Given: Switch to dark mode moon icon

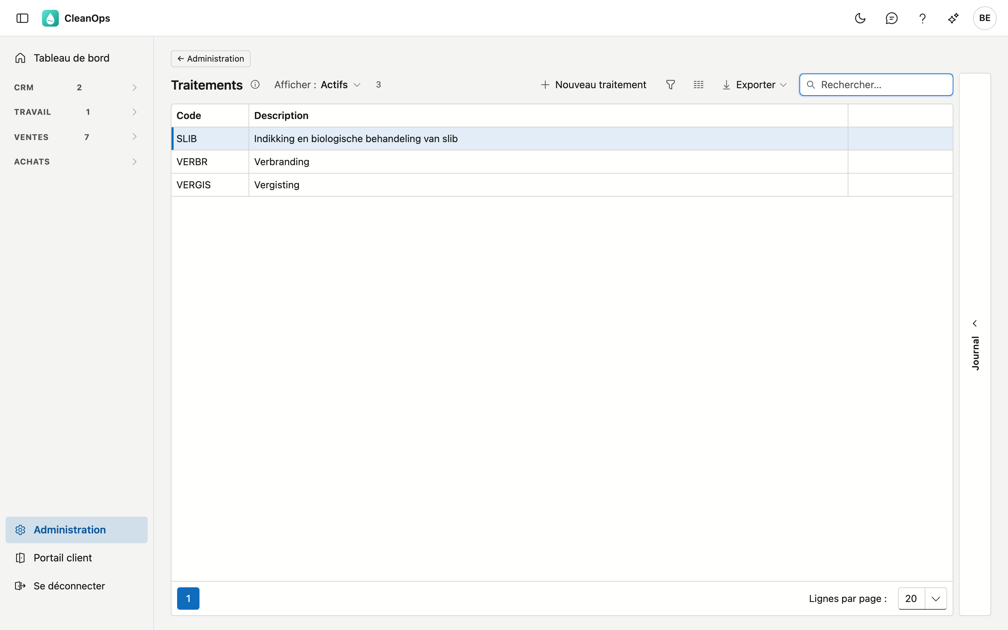Looking at the screenshot, I should [860, 18].
